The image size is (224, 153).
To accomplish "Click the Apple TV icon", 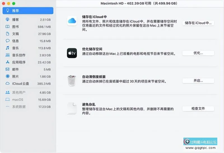I will 72,53.
